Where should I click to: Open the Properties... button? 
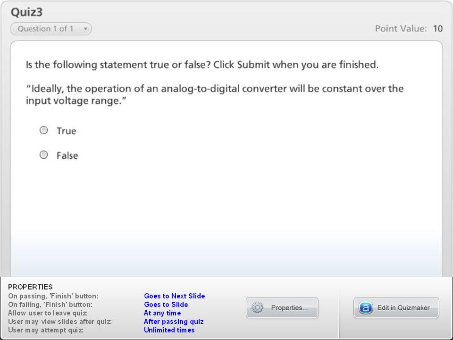pyautogui.click(x=282, y=307)
